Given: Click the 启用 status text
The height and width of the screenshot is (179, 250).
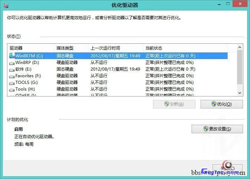Looking at the screenshot, I should click(x=19, y=129).
